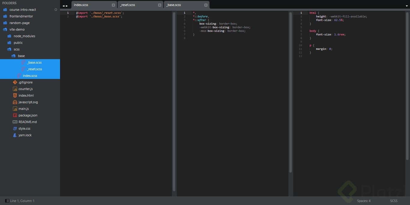
Task: Open the tab list dropdown arrow
Action: [407, 6]
